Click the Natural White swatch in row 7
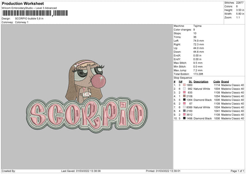 pos(184,107)
